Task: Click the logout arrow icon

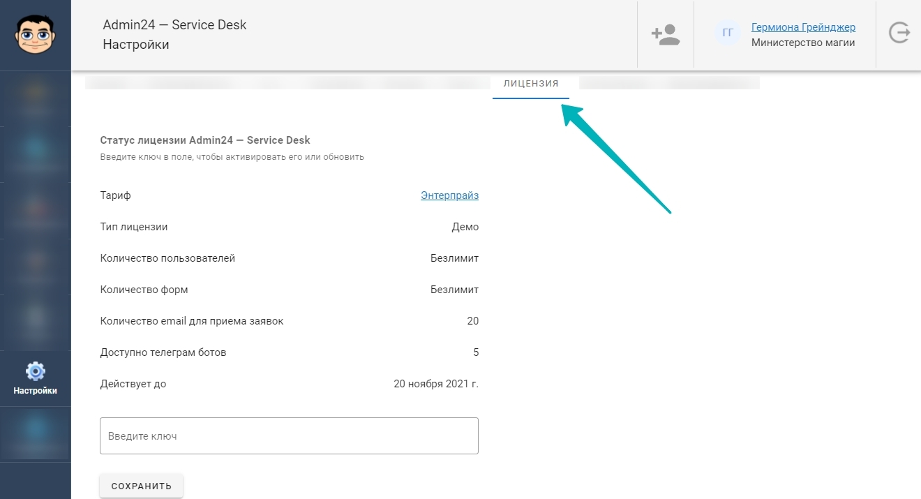Action: (x=899, y=33)
